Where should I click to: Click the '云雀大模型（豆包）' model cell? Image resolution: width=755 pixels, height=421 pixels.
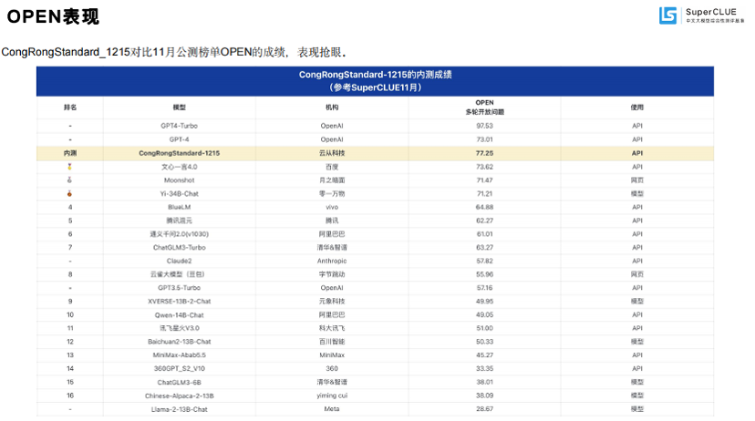pyautogui.click(x=177, y=274)
